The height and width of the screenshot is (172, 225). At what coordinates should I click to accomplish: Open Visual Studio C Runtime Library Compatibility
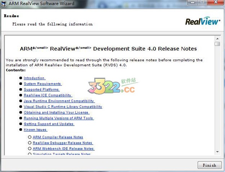(x=63, y=107)
